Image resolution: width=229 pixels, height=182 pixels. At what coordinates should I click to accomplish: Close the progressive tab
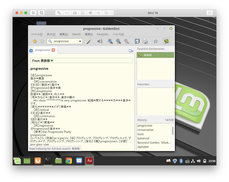tap(54, 50)
